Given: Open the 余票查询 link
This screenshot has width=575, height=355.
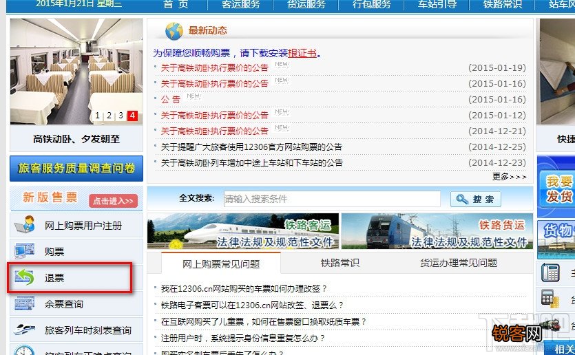Looking at the screenshot, I should point(64,304).
